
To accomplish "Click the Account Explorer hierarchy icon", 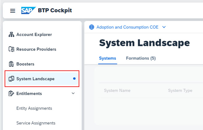I will pos(11,35).
